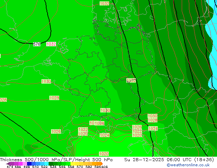Click the legend value 546
217x168 pixels.
pos(62,167)
